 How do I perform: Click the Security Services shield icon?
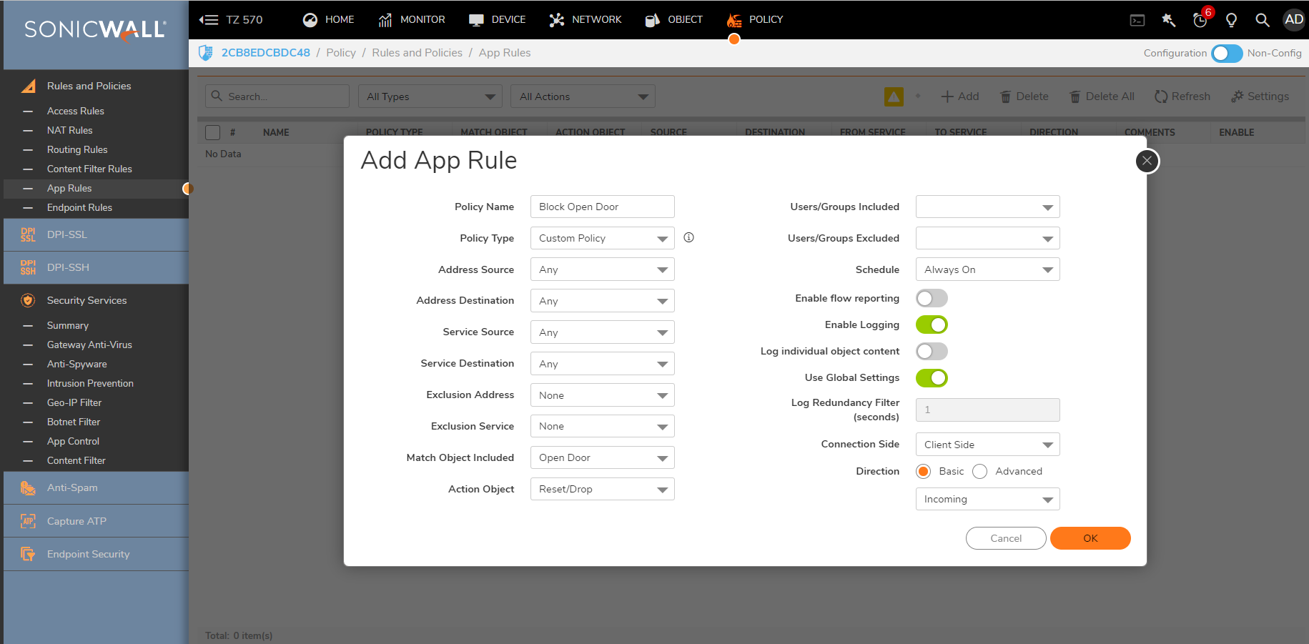tap(28, 300)
